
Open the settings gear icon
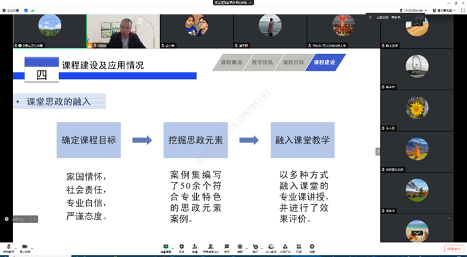click(x=312, y=248)
